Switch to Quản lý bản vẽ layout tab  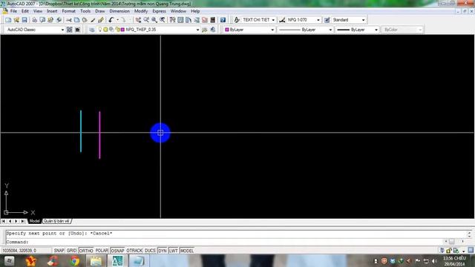pos(56,221)
